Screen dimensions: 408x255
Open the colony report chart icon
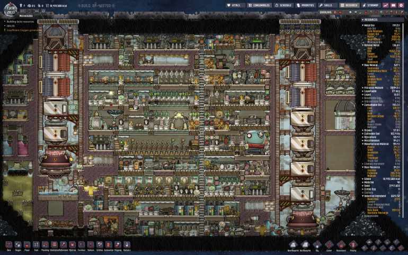pyautogui.click(x=386, y=5)
